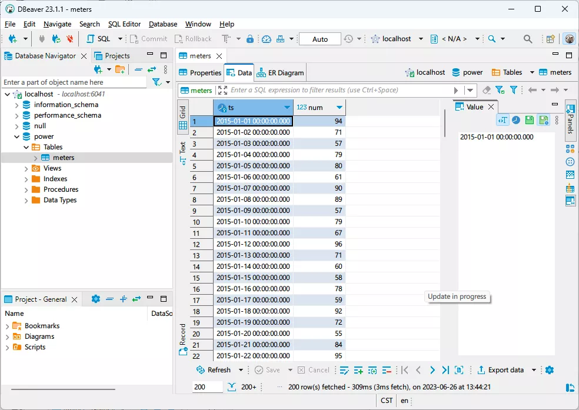Click the lock transaction mode icon
Viewport: 579px width, 410px height.
pos(250,39)
